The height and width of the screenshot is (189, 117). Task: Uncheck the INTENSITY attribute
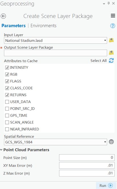[x=7, y=68]
